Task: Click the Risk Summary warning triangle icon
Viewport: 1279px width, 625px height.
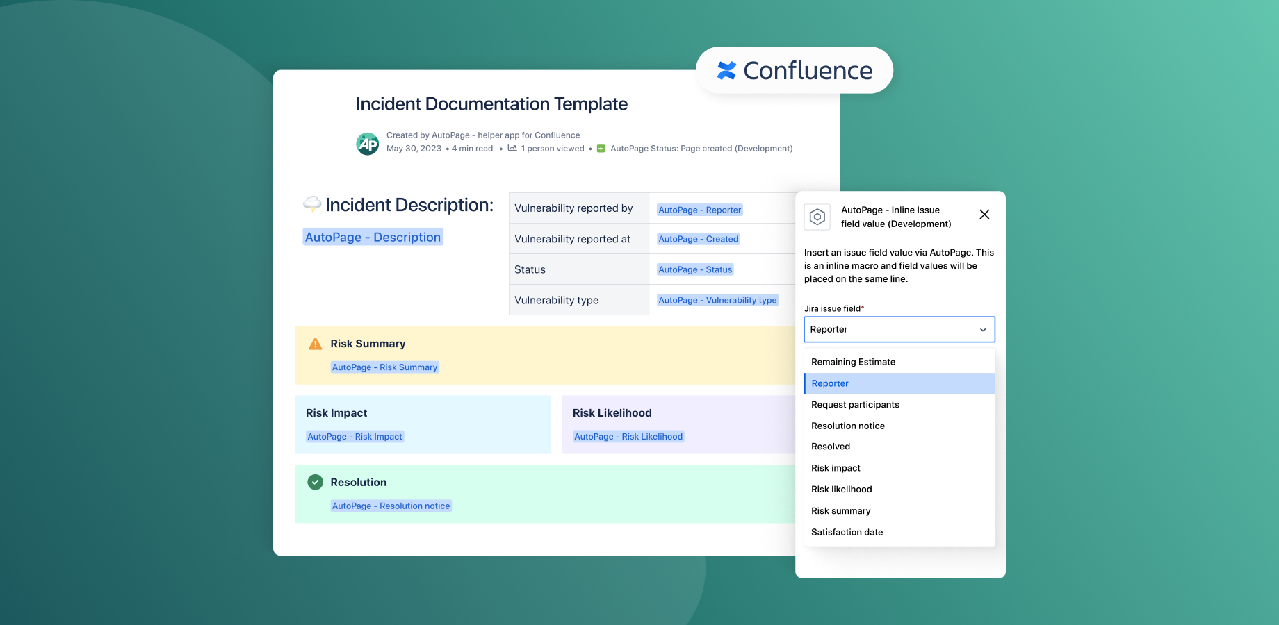Action: pos(315,344)
